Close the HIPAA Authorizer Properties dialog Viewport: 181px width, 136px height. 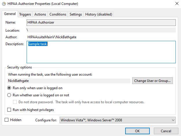point(177,3)
